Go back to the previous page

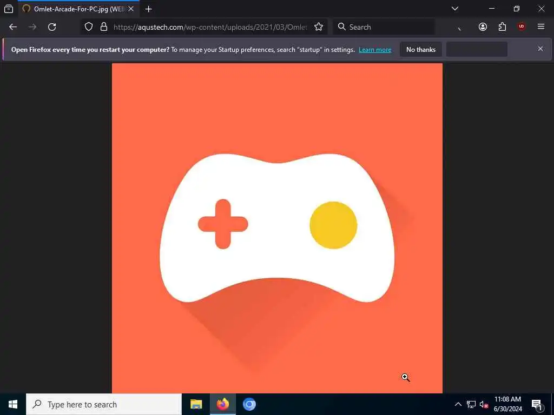coord(13,27)
